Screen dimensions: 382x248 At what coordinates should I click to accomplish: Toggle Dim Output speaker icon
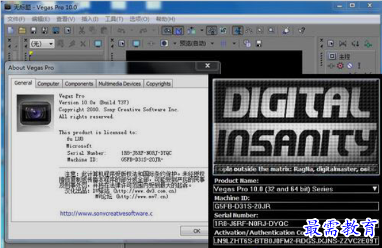[x=355, y=44]
